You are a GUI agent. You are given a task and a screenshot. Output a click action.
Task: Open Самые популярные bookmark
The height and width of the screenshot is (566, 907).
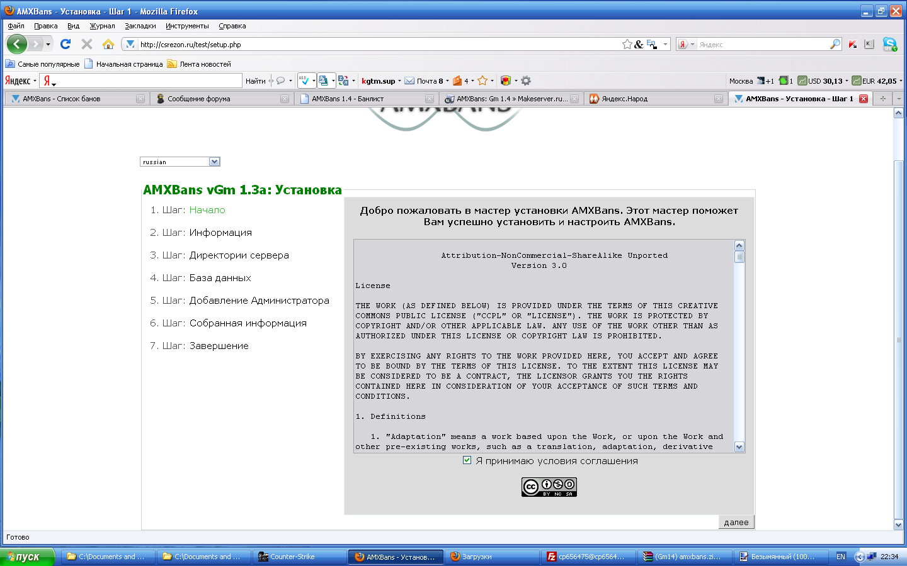pyautogui.click(x=43, y=64)
